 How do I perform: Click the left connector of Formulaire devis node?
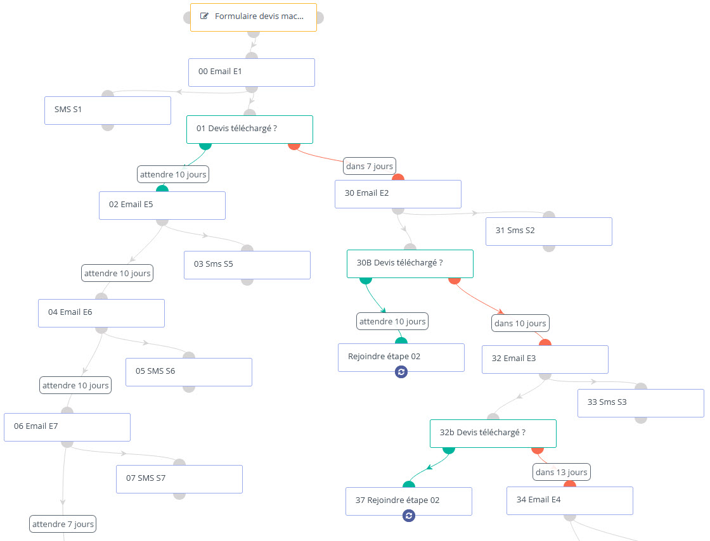[x=186, y=18]
